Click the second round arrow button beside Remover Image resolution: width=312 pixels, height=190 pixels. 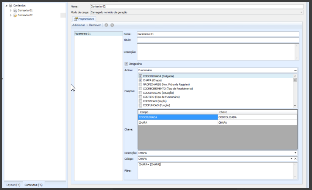click(x=112, y=25)
